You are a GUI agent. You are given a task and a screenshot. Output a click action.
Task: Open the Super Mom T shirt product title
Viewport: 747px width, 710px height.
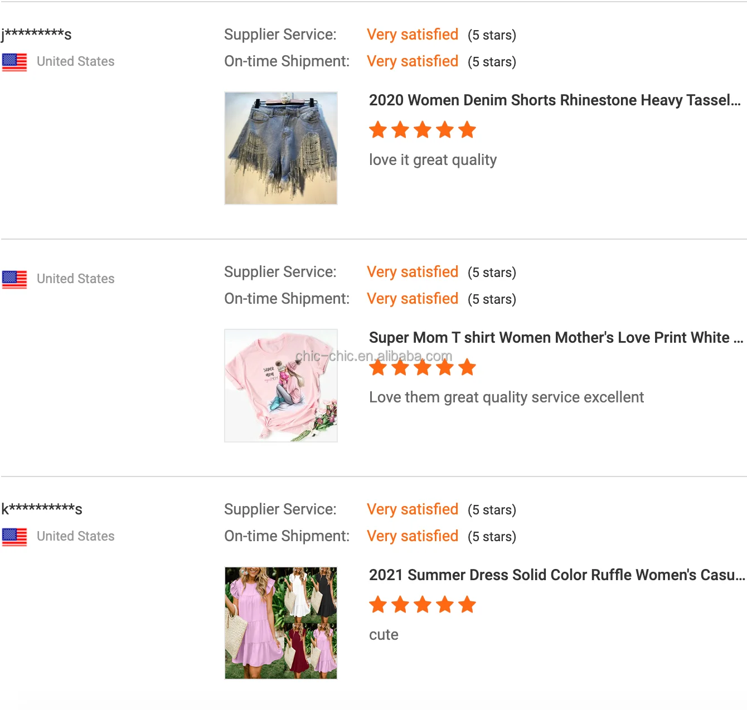[556, 338]
